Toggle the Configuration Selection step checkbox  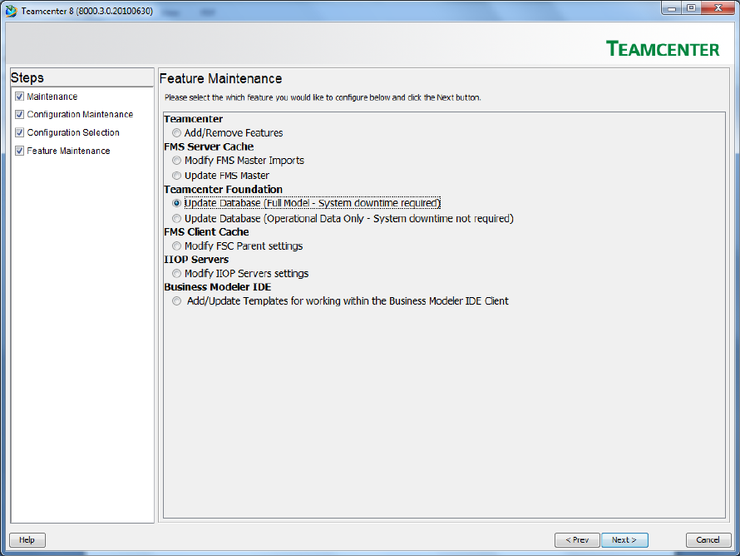[x=19, y=132]
